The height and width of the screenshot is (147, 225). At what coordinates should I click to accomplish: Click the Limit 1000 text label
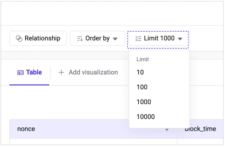[159, 38]
